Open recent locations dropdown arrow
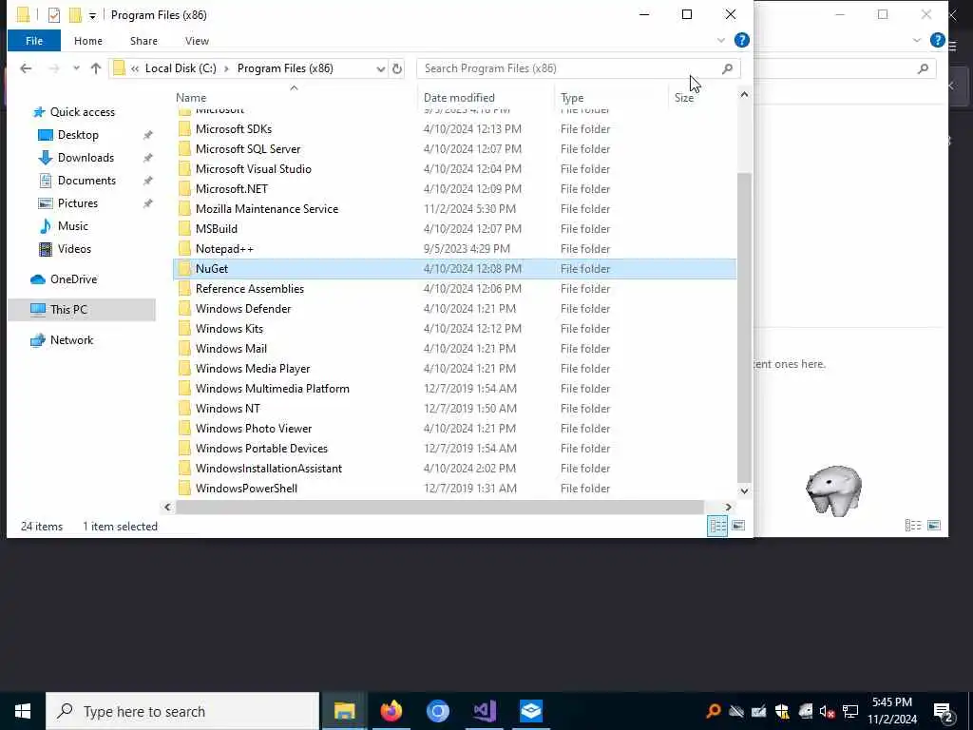 pyautogui.click(x=76, y=68)
